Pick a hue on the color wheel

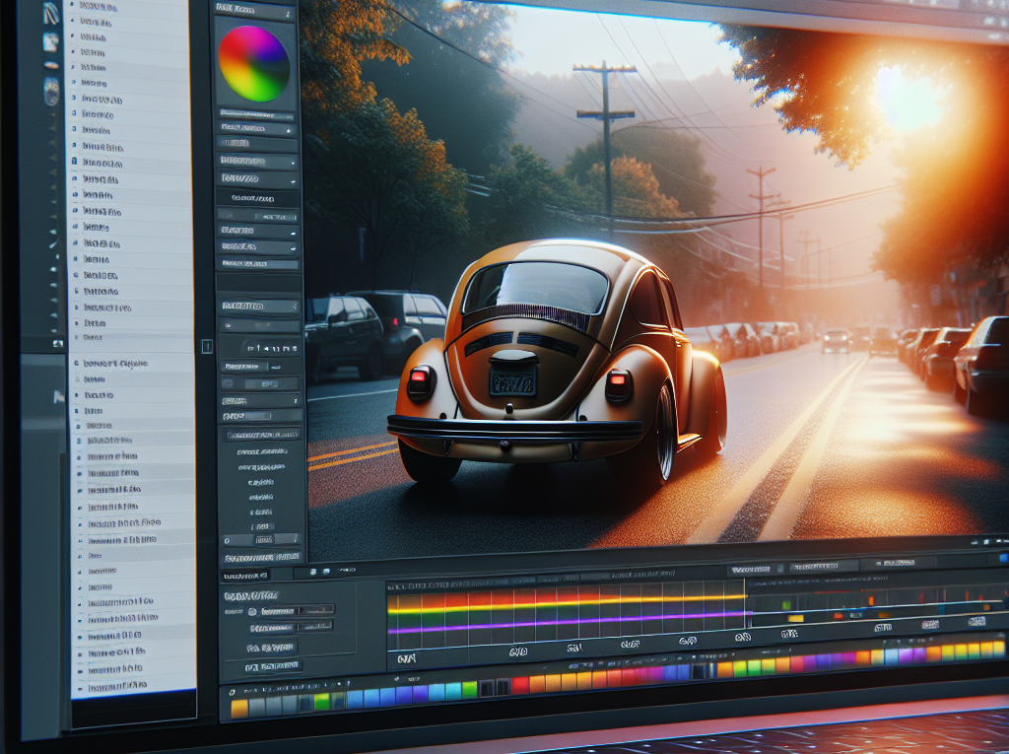point(254,63)
